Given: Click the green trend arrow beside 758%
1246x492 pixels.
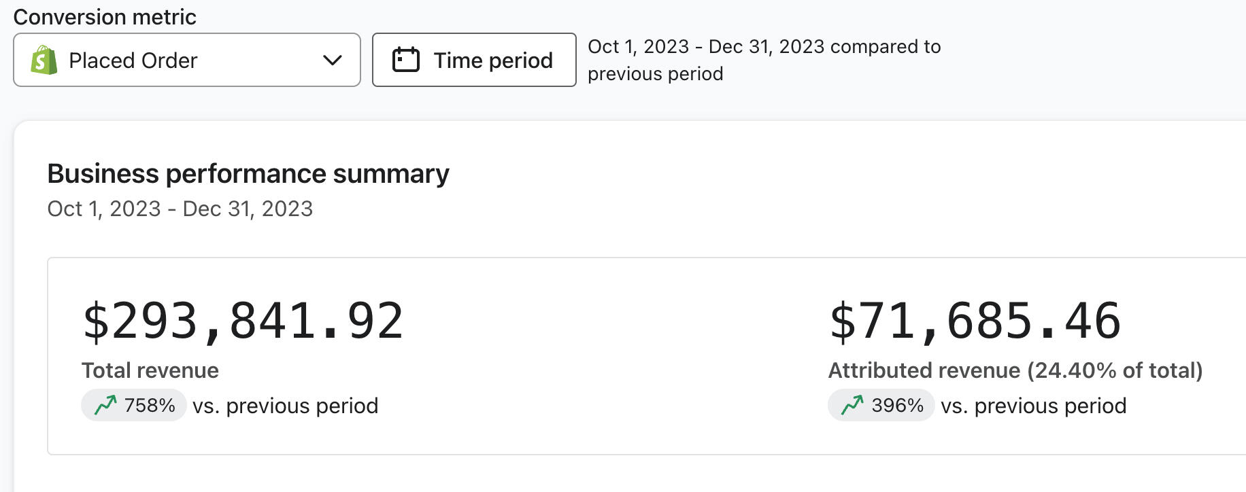Looking at the screenshot, I should [105, 406].
